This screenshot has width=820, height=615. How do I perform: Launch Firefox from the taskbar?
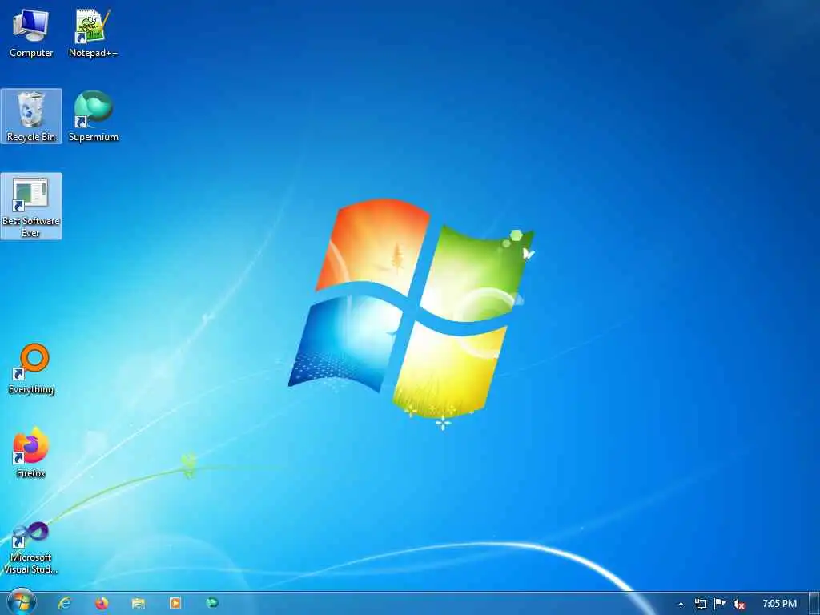(x=102, y=604)
